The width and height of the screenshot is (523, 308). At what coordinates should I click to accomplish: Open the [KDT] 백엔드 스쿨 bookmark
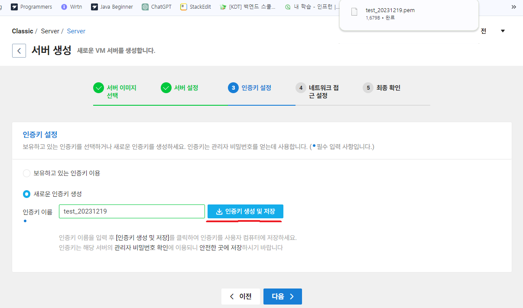(248, 6)
